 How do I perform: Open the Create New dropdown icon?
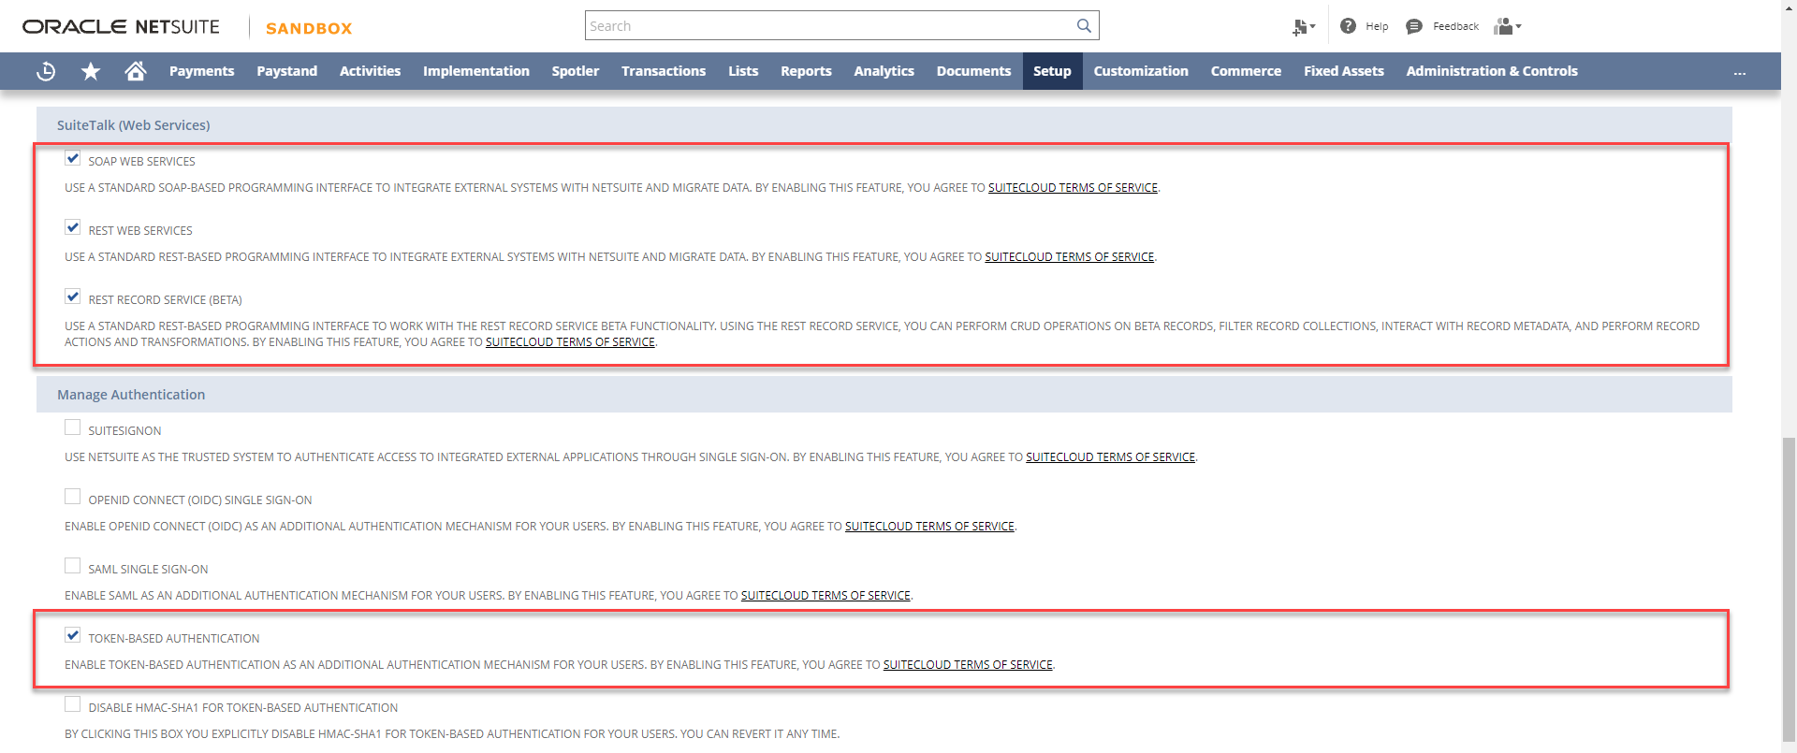(x=1304, y=27)
